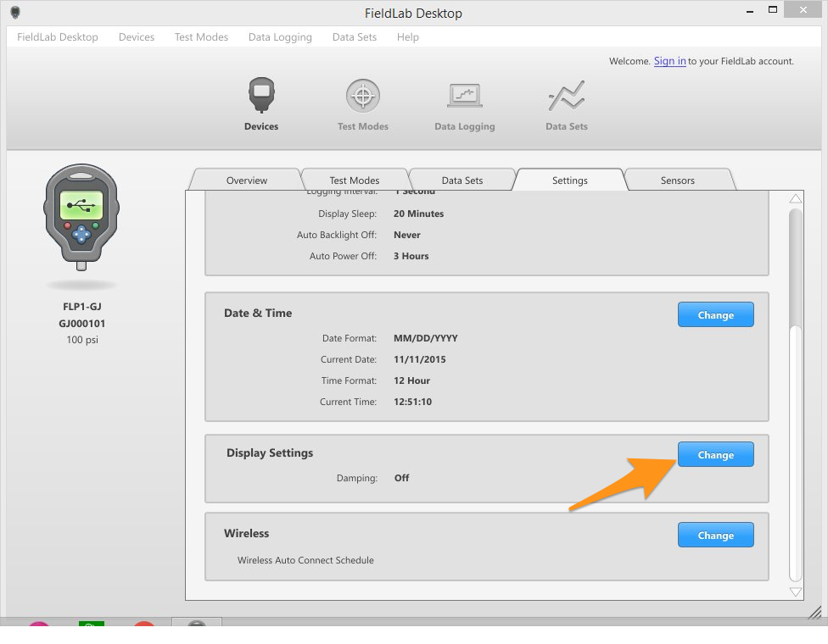Viewport: 828px width, 644px height.
Task: Click the Damping Off value
Action: coord(401,478)
